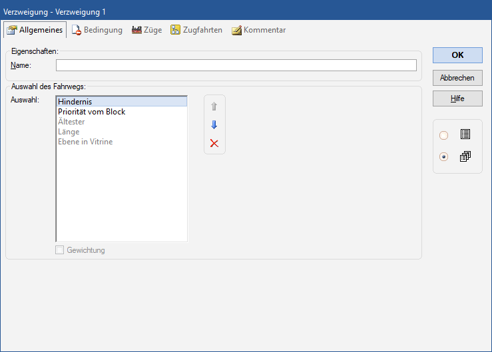Select Hindernis in the Auswahl list
Image resolution: width=492 pixels, height=352 pixels.
coord(75,102)
